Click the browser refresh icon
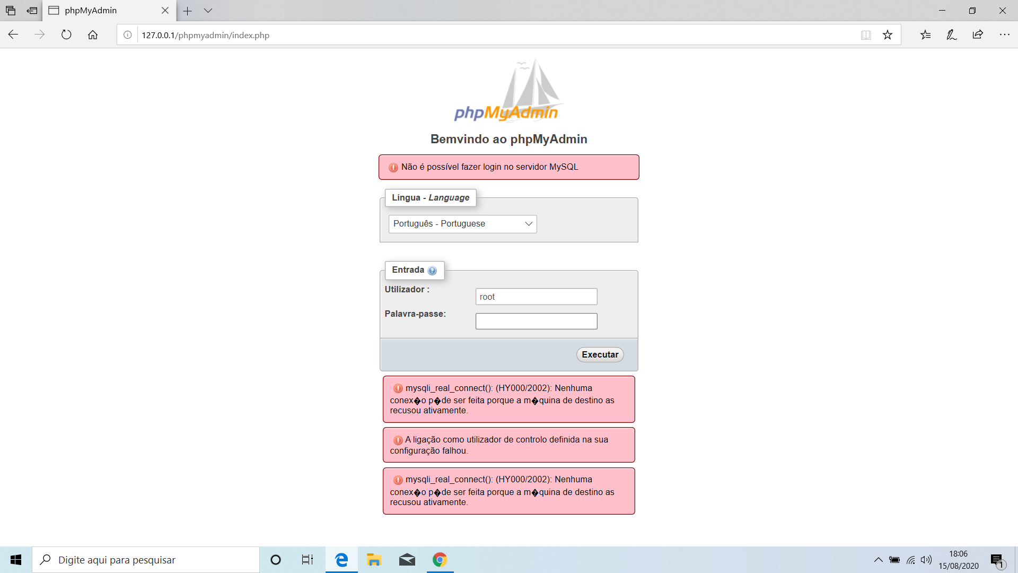Screen dimensions: 1018x573 [x=66, y=35]
